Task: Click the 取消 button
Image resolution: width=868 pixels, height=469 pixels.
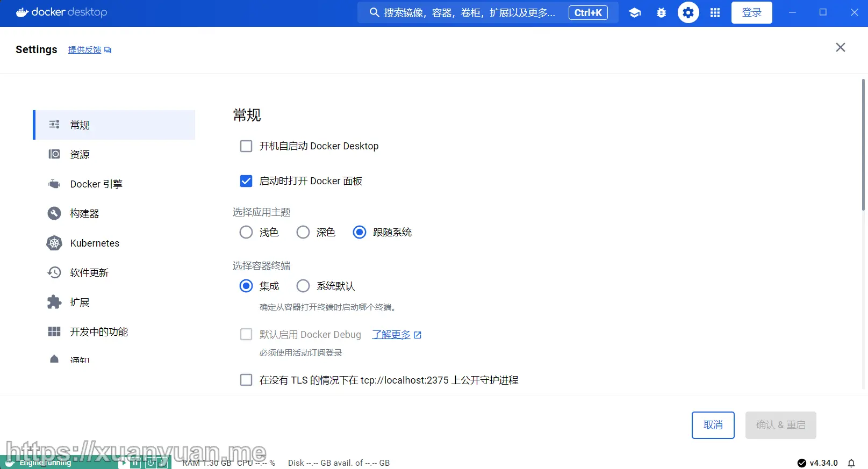Action: (x=713, y=425)
